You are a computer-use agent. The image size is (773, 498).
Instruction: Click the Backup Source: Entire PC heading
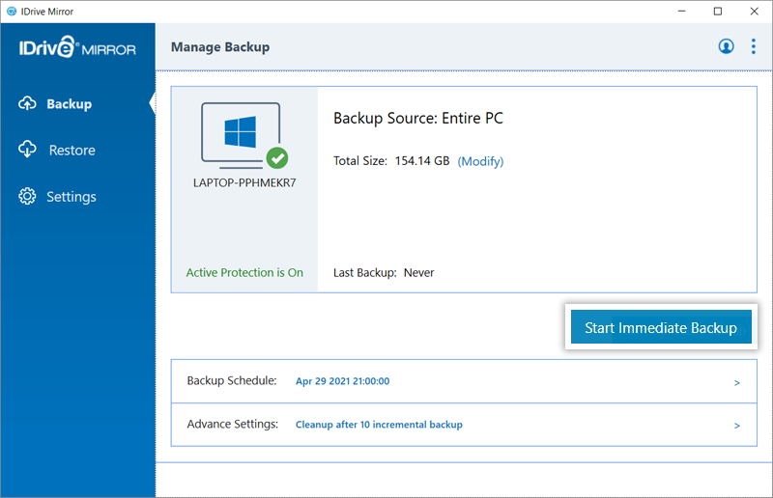tap(418, 118)
